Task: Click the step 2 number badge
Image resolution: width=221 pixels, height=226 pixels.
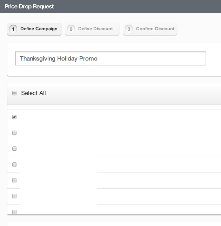Action: click(71, 29)
